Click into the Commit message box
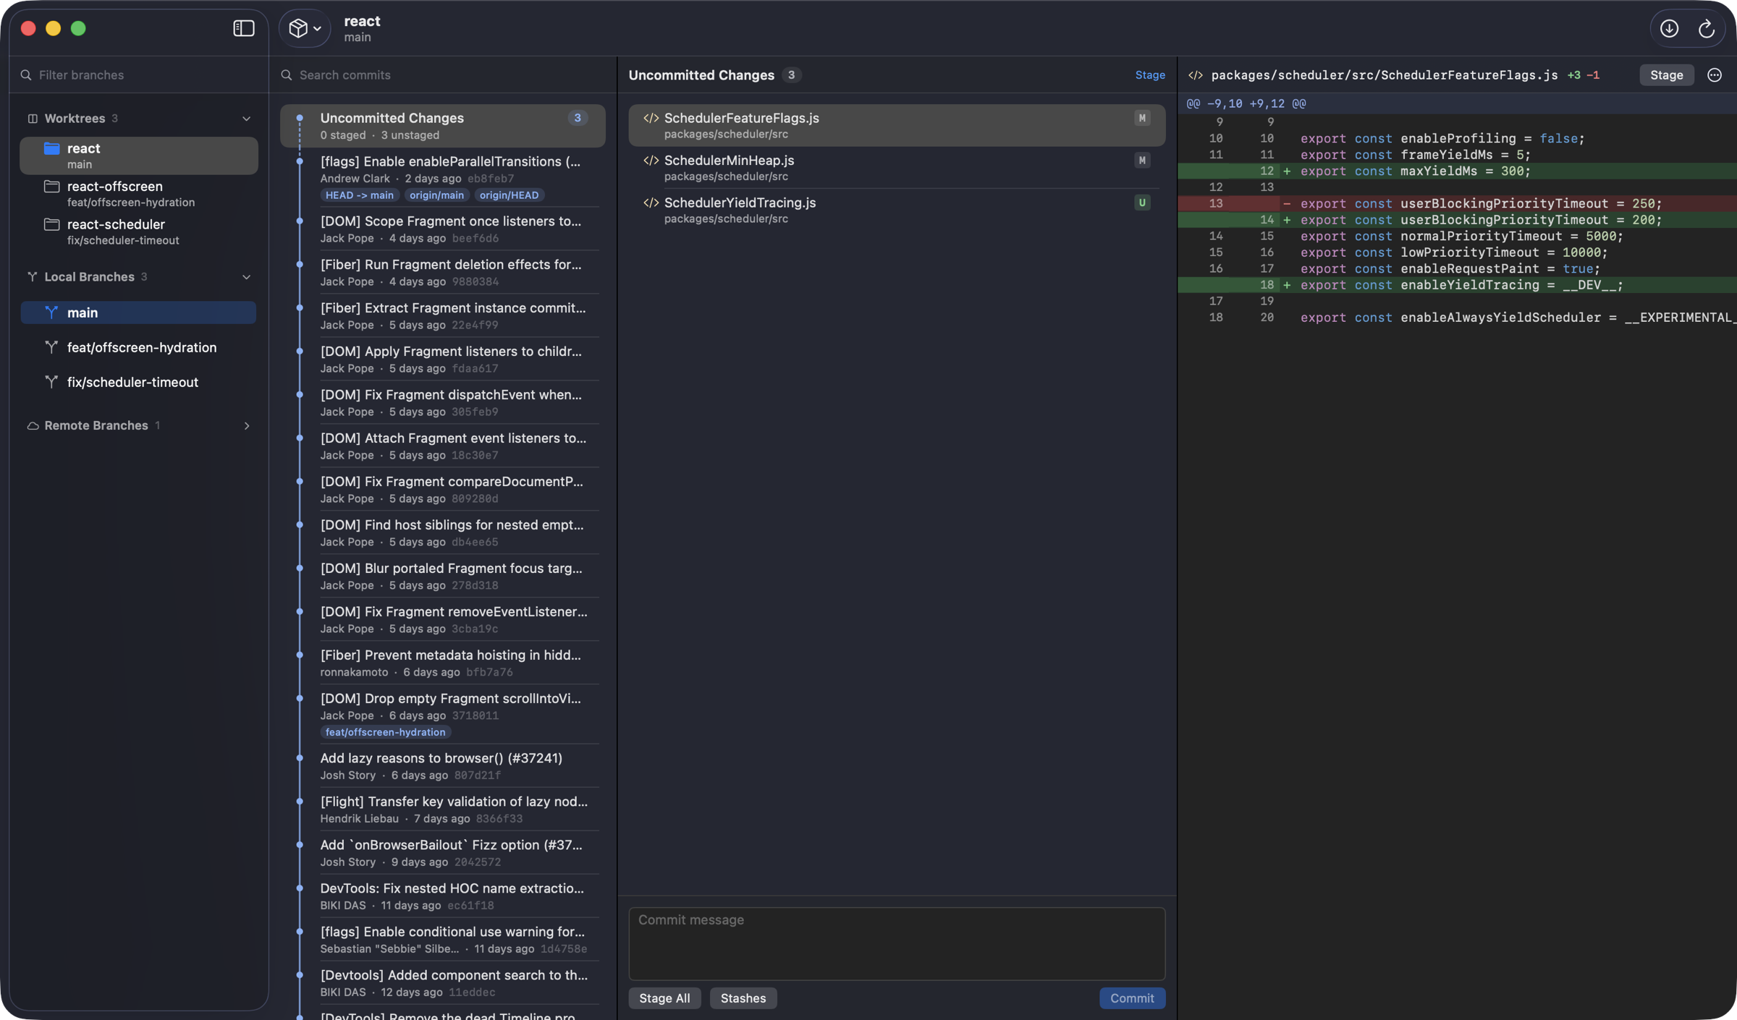Image resolution: width=1737 pixels, height=1020 pixels. tap(897, 944)
